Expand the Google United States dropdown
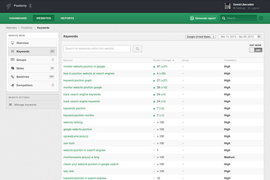Screen dimensions: 270x180 tap(200, 37)
